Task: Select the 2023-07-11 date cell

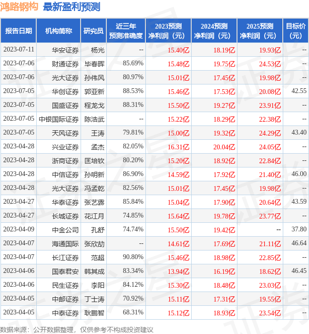Action: pyautogui.click(x=19, y=50)
